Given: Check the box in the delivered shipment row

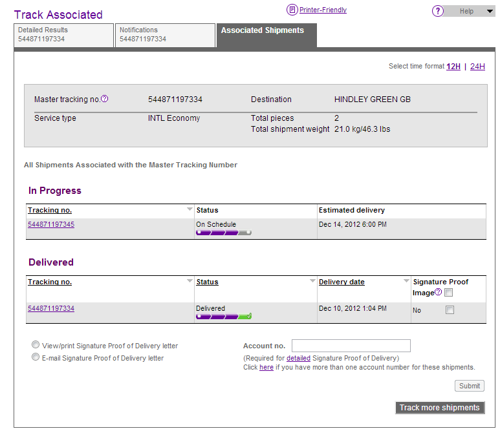Looking at the screenshot, I should click(x=450, y=310).
